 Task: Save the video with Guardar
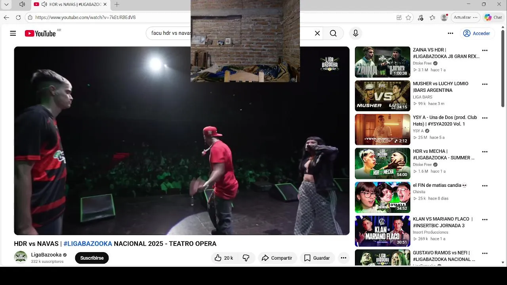coord(317,258)
